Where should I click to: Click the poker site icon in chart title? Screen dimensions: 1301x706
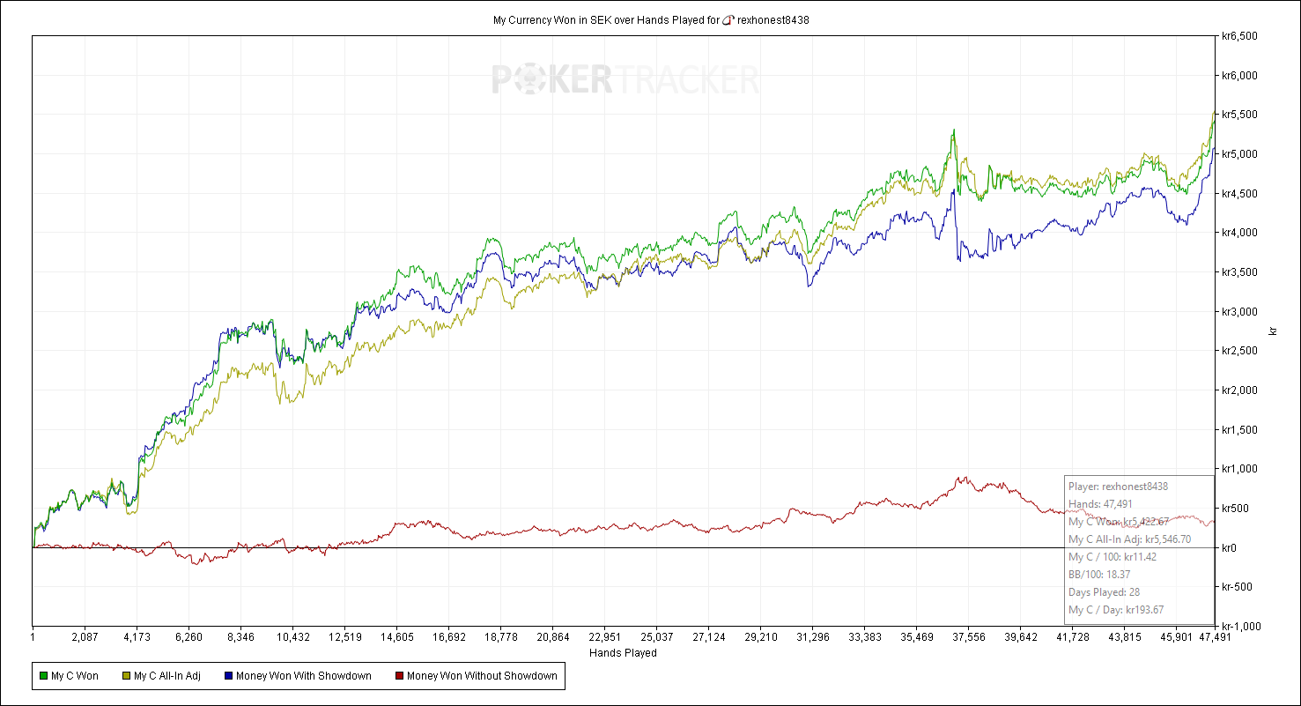[x=728, y=19]
